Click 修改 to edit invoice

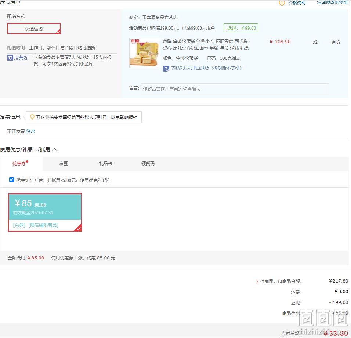[31, 131]
